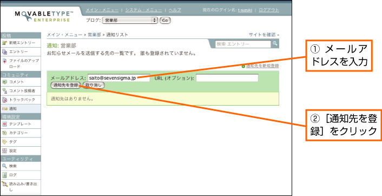
Task: Open エントリー list icon in sidebar
Action: coord(4,51)
